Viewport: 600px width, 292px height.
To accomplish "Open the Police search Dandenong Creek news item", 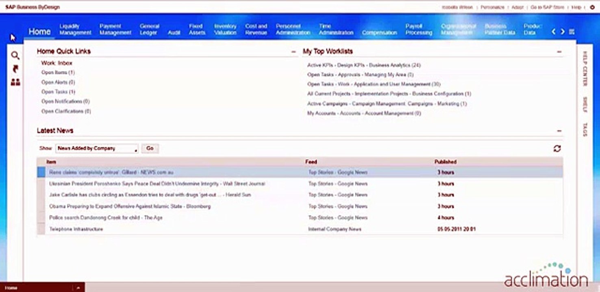I will 106,218.
